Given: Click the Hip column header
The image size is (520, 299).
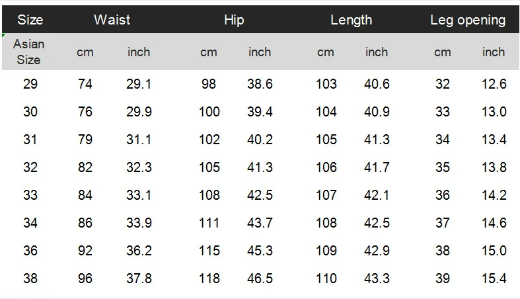Looking at the screenshot, I should 234,20.
